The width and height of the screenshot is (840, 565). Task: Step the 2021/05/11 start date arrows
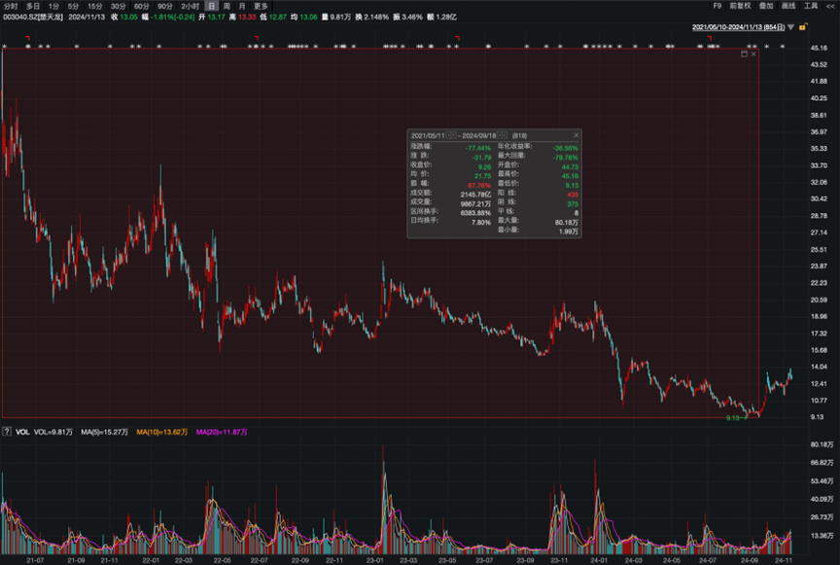click(x=451, y=135)
